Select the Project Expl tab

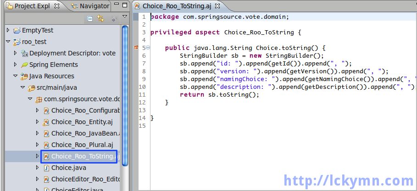coord(29,6)
